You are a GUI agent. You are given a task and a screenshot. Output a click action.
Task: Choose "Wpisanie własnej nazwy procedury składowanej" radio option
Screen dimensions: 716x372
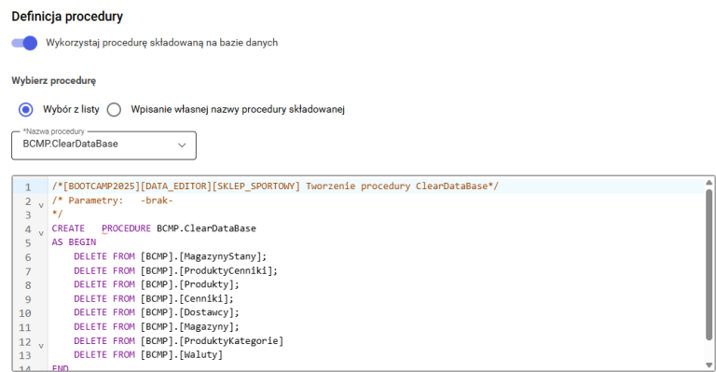click(x=114, y=109)
